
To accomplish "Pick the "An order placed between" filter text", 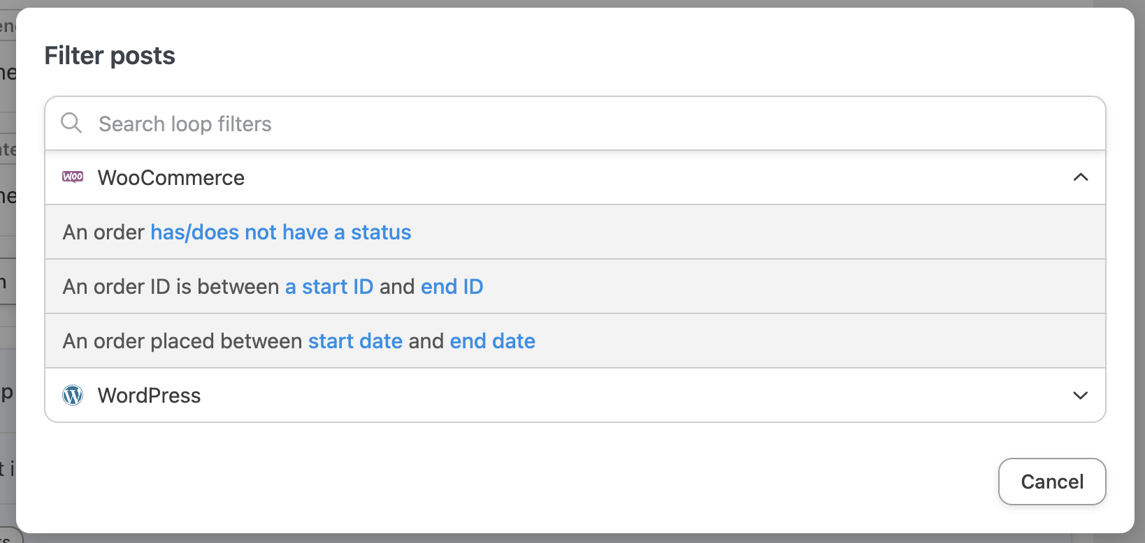I will 183,341.
